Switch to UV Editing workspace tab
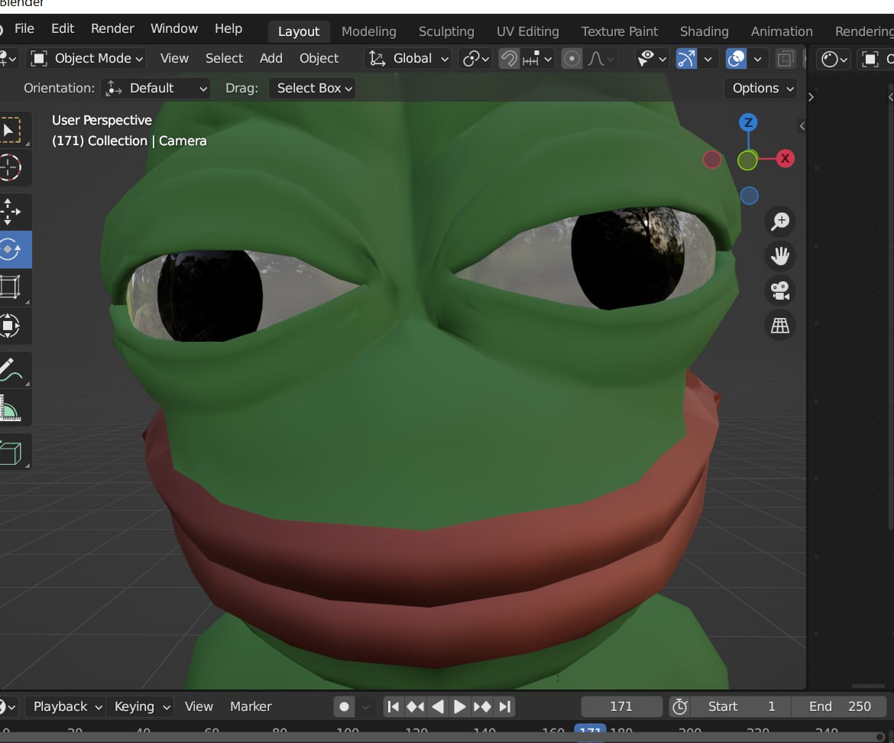 pos(527,31)
